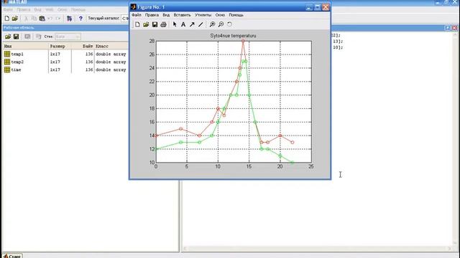This screenshot has height=258, width=460.
Task: Sort by Размер column header
Action: pyautogui.click(x=60, y=46)
